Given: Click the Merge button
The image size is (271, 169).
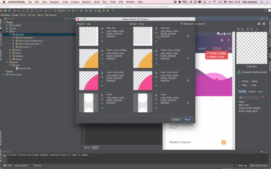Looking at the screenshot, I should (x=188, y=120).
